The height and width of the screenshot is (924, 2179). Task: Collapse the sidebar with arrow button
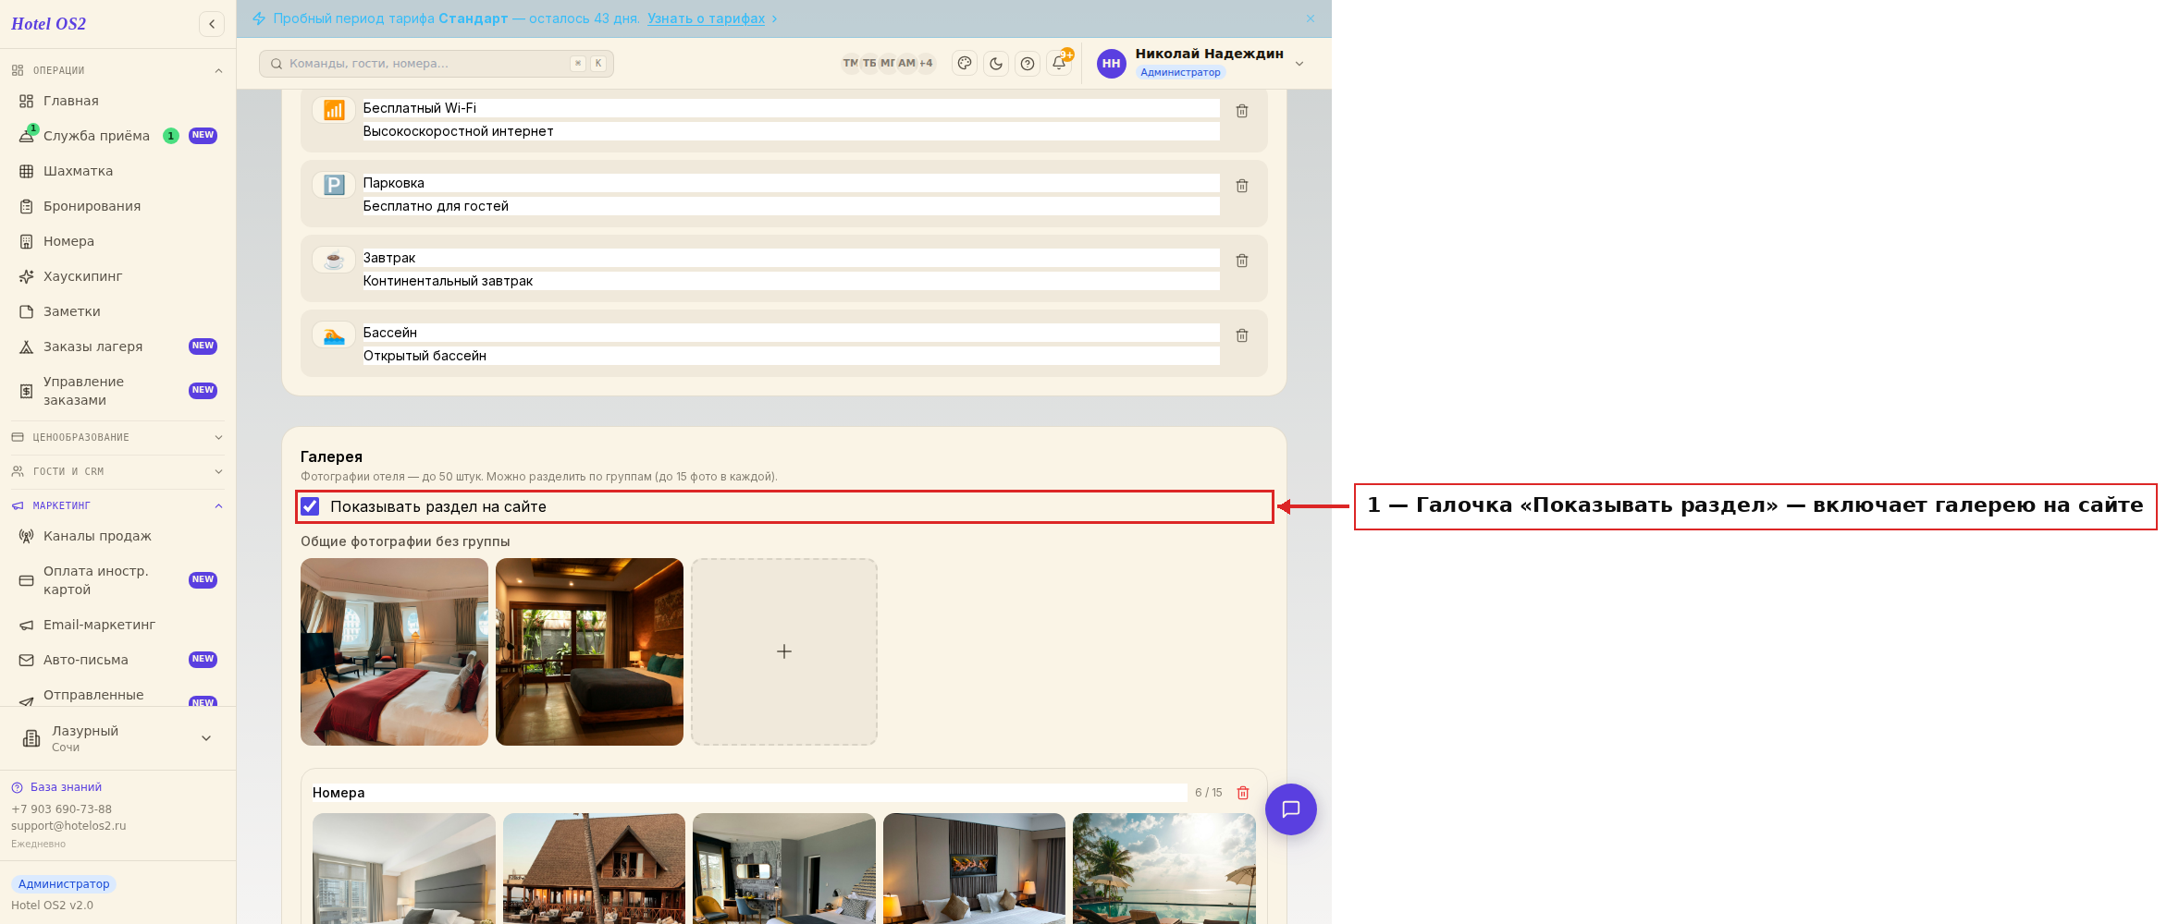coord(212,24)
